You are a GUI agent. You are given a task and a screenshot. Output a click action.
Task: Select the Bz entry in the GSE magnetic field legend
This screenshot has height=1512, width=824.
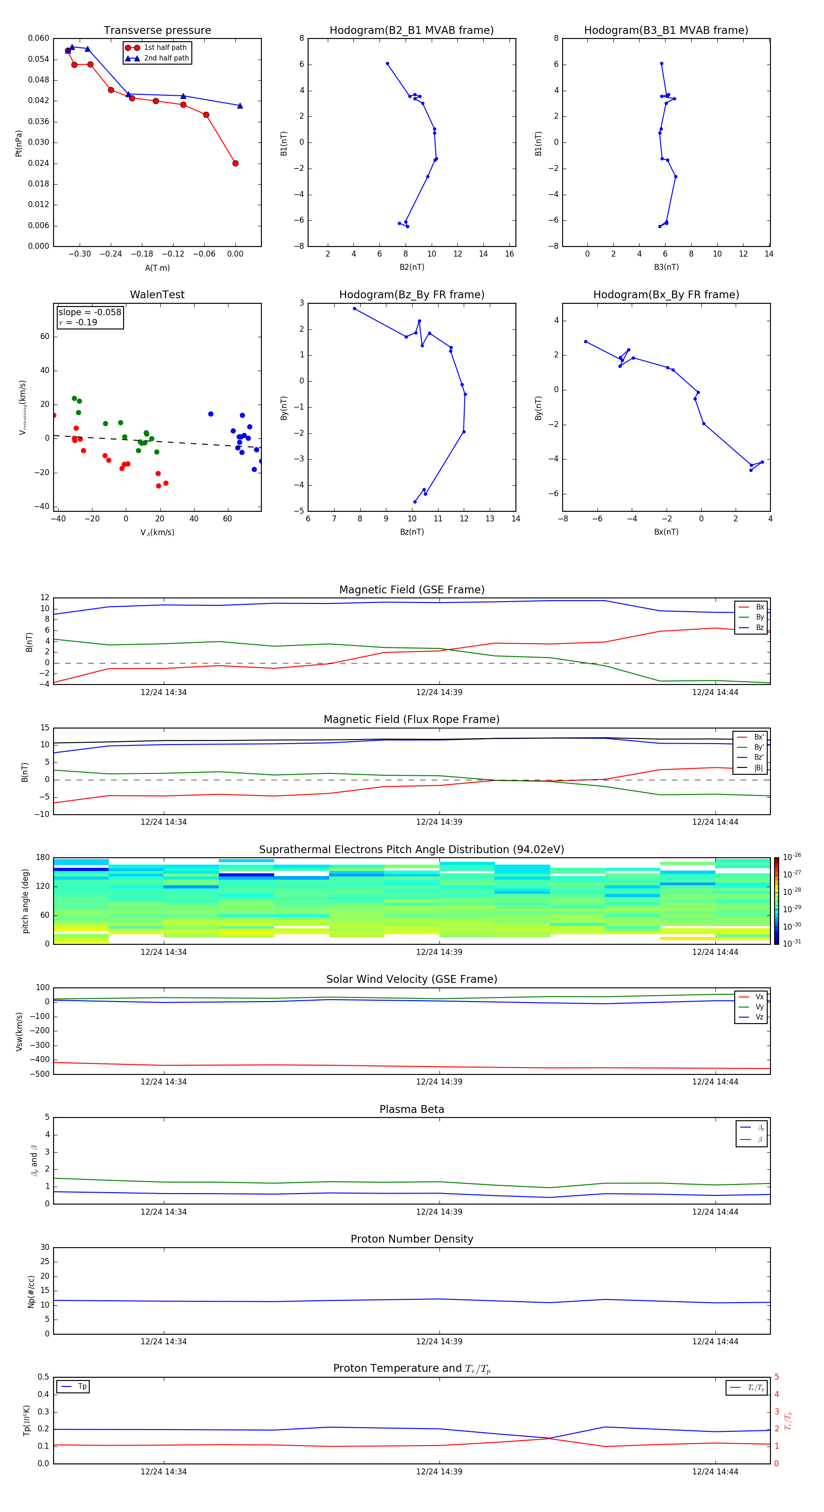(x=751, y=627)
